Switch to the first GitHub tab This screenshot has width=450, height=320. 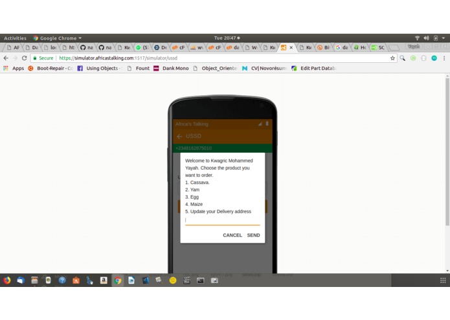click(x=87, y=48)
